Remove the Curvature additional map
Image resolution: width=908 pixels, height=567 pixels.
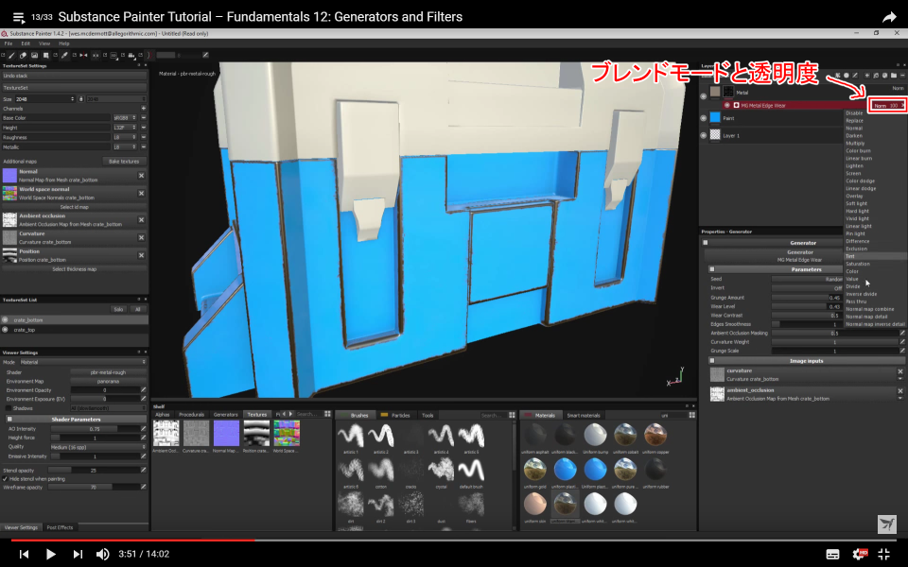(141, 237)
